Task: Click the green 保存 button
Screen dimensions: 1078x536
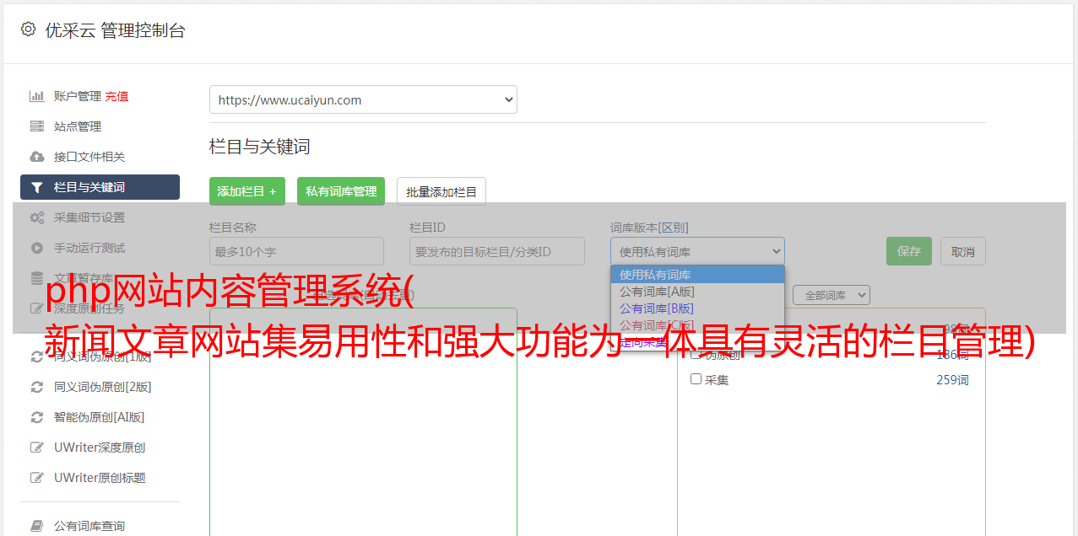Action: 909,251
